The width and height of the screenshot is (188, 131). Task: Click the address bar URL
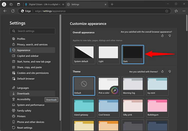tap(50, 11)
